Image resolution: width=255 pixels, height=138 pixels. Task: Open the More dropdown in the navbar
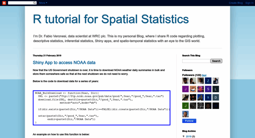tap(43, 3)
